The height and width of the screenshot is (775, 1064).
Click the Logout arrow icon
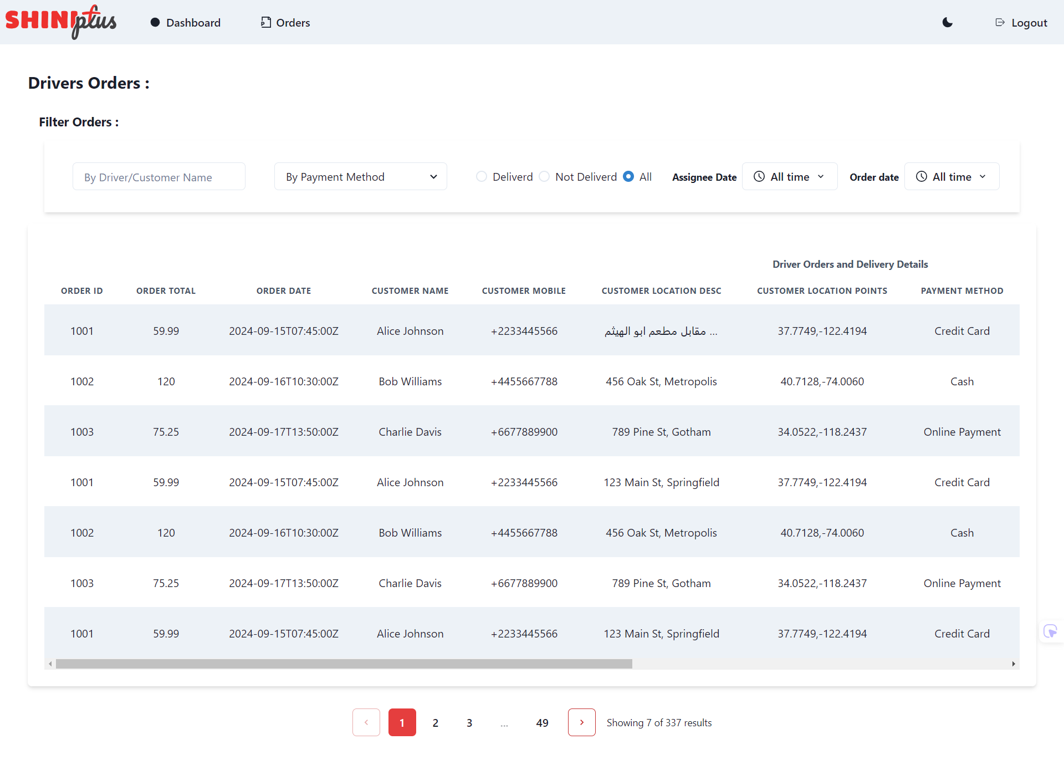(x=1000, y=22)
